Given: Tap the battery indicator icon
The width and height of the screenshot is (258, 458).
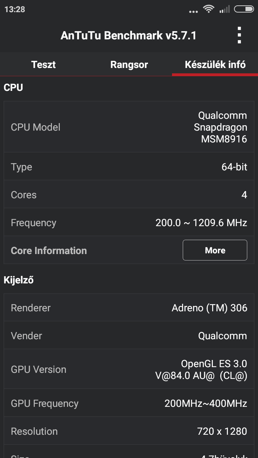Looking at the screenshot, I should click(244, 9).
